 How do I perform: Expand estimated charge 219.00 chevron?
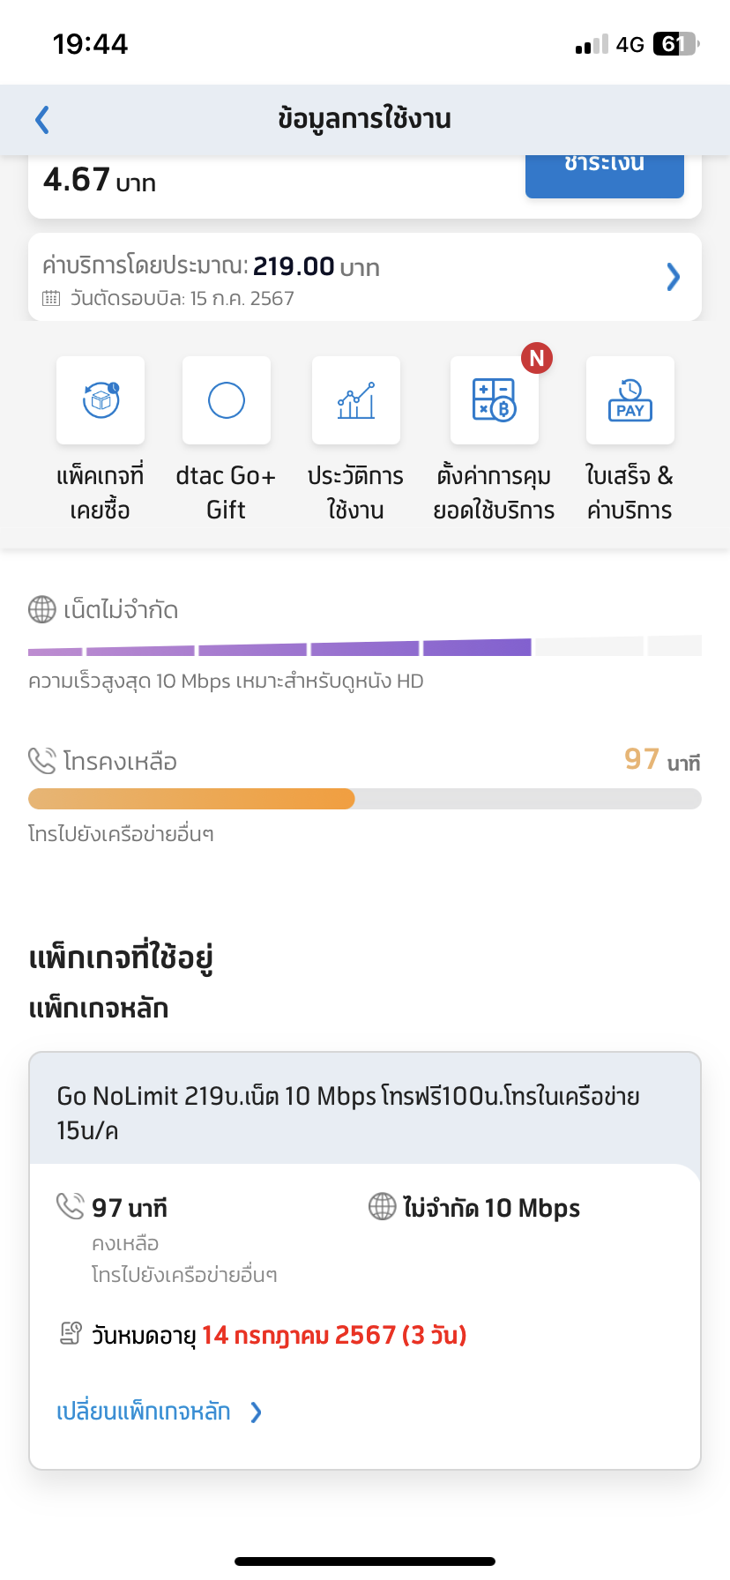674,277
